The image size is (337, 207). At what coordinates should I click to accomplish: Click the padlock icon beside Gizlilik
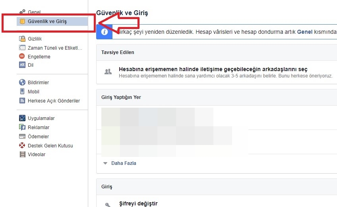pyautogui.click(x=22, y=39)
